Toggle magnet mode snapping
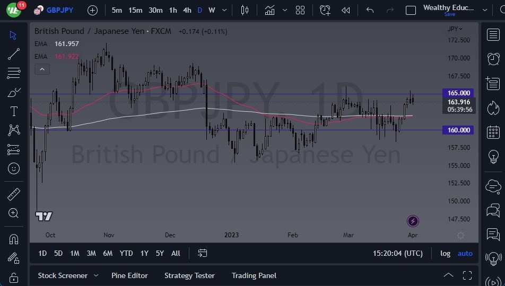This screenshot has width=505, height=286. [x=14, y=239]
